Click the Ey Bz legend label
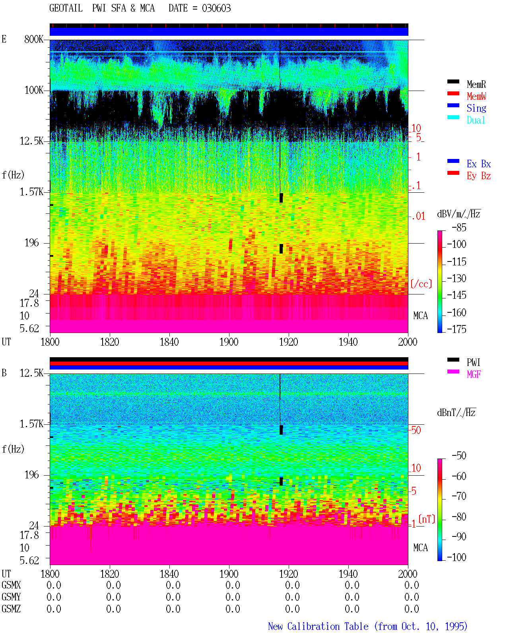Image resolution: width=509 pixels, height=633 pixels. click(x=479, y=176)
